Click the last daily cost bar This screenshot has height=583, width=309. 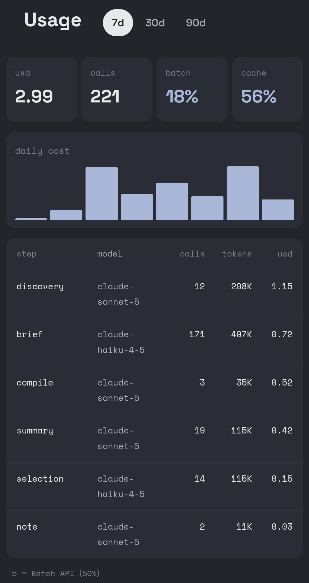(278, 210)
